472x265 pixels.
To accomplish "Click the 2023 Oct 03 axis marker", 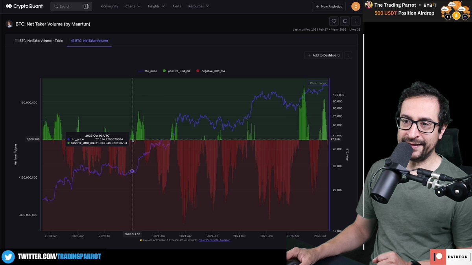I will coord(132,234).
